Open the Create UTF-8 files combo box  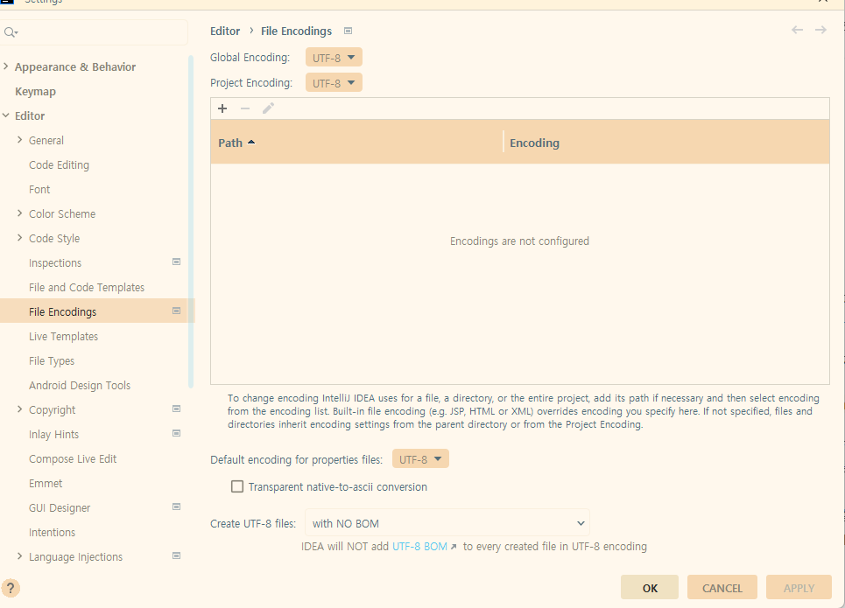pyautogui.click(x=447, y=523)
